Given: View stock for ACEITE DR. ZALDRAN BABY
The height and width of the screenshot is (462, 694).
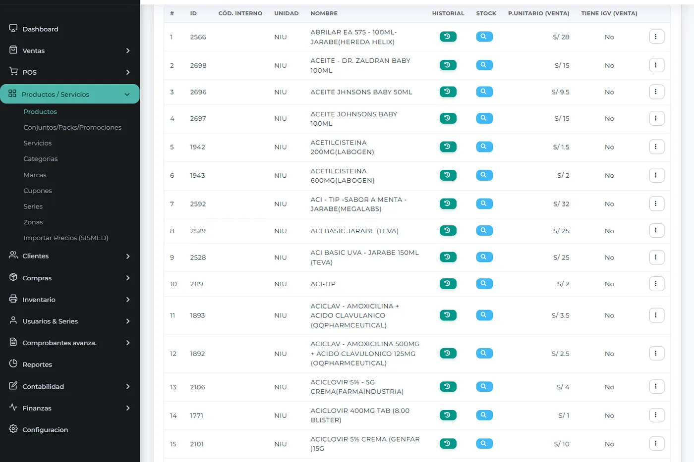Looking at the screenshot, I should [x=484, y=65].
